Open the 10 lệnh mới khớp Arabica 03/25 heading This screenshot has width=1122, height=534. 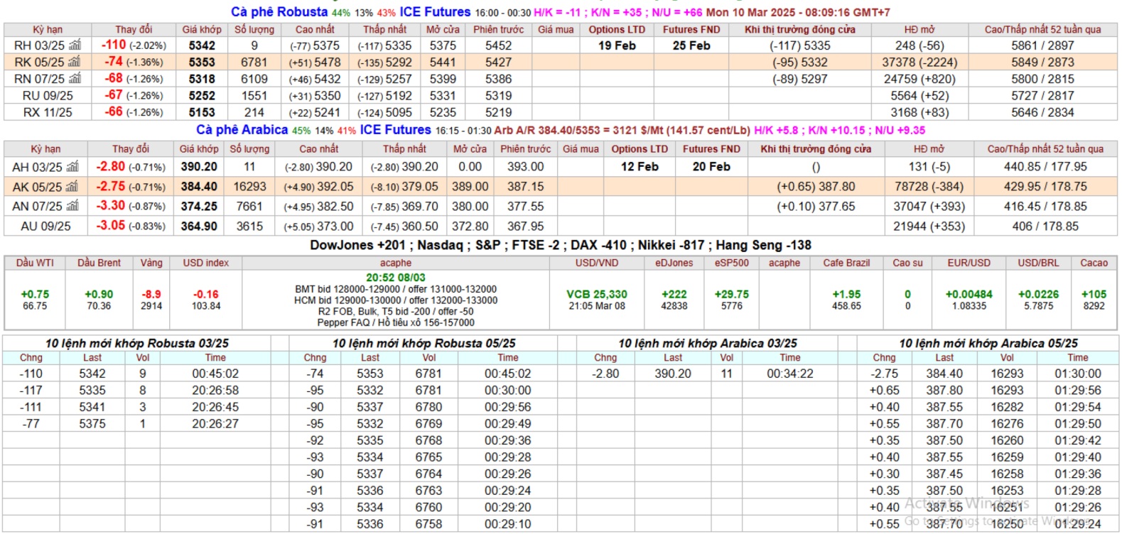click(x=707, y=344)
